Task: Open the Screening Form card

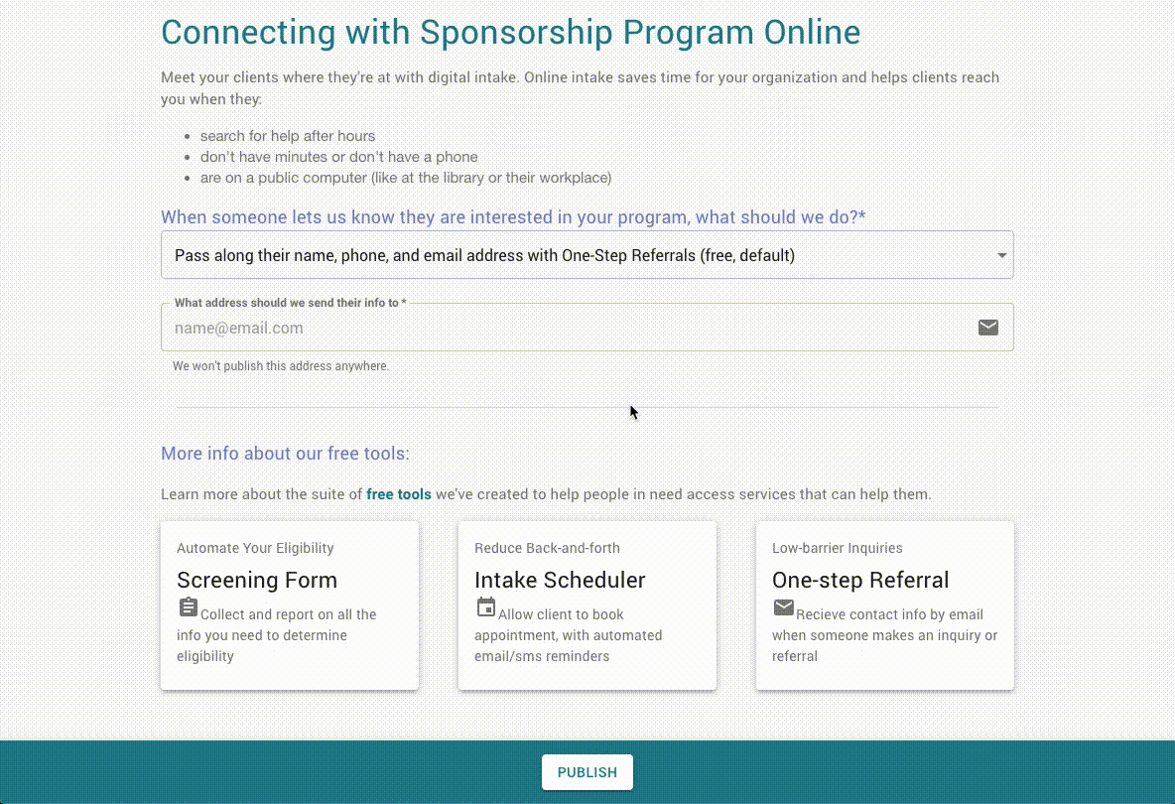Action: 289,605
